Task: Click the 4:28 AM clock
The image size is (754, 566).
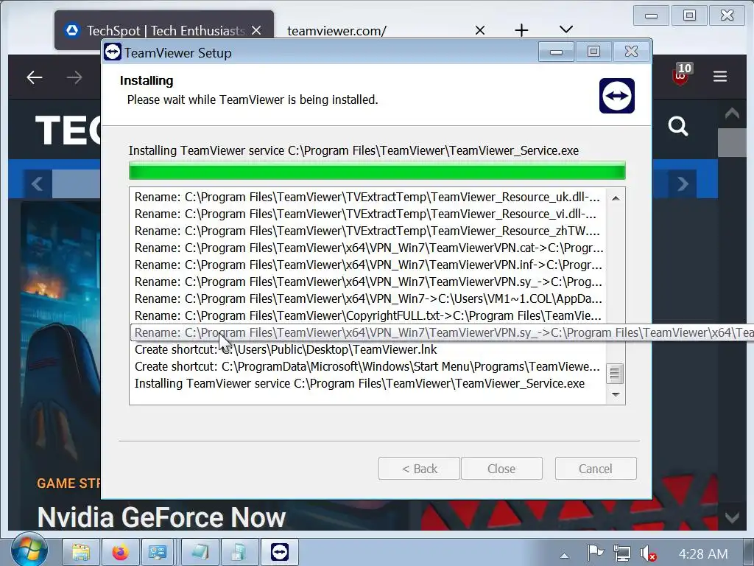Action: click(x=702, y=554)
